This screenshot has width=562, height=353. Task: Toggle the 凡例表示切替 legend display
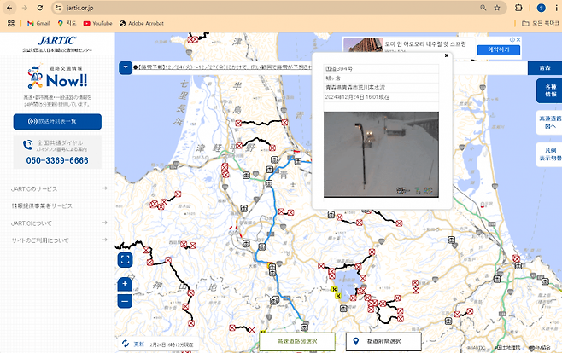tap(547, 153)
